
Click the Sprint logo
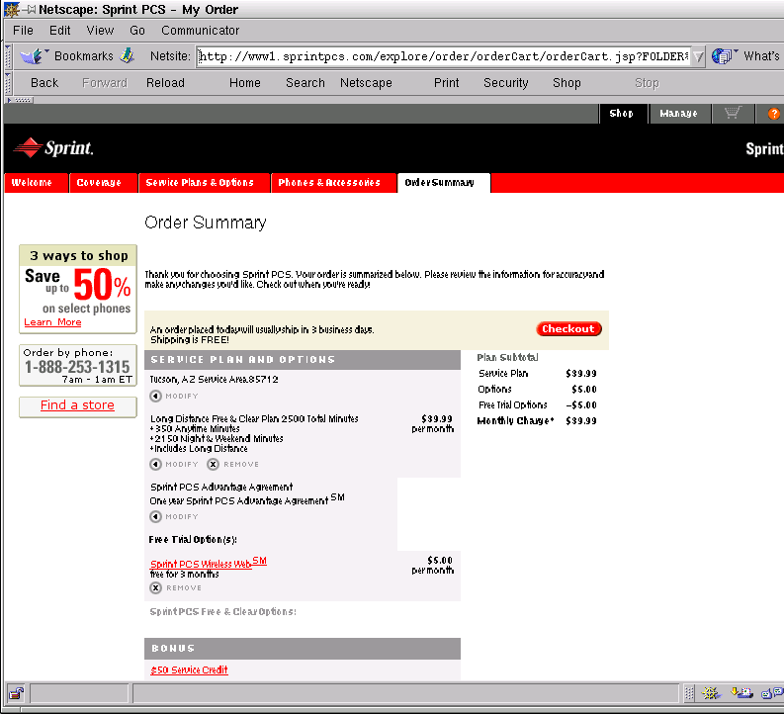coord(53,148)
